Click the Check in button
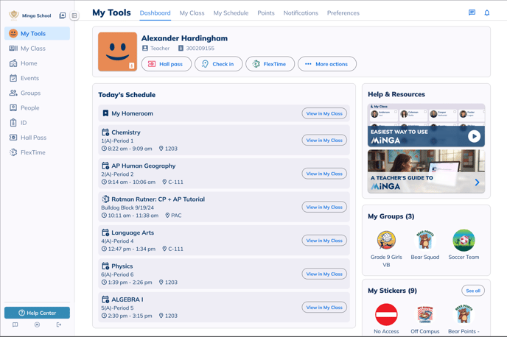 coord(218,64)
